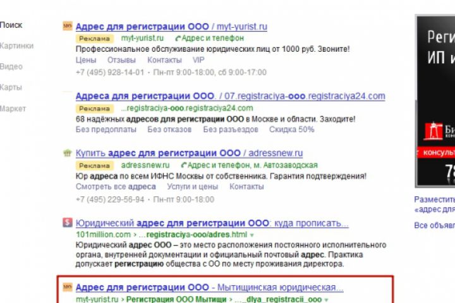Switch to Видео search section
The width and height of the screenshot is (455, 303).
pos(11,67)
